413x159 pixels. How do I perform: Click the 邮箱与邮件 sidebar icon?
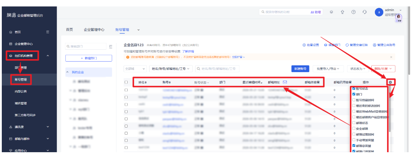click(x=10, y=139)
